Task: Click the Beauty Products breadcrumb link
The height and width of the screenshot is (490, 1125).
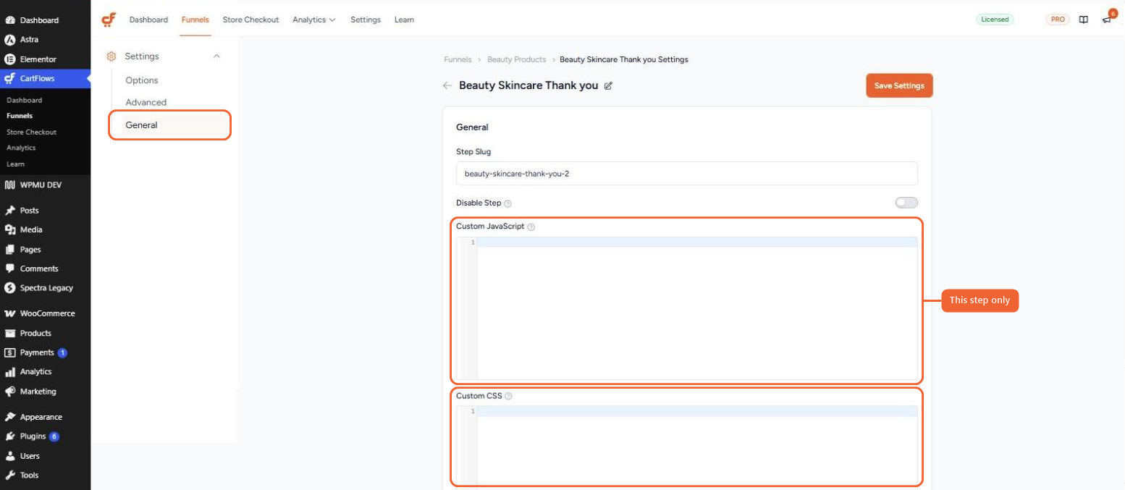Action: (x=516, y=59)
